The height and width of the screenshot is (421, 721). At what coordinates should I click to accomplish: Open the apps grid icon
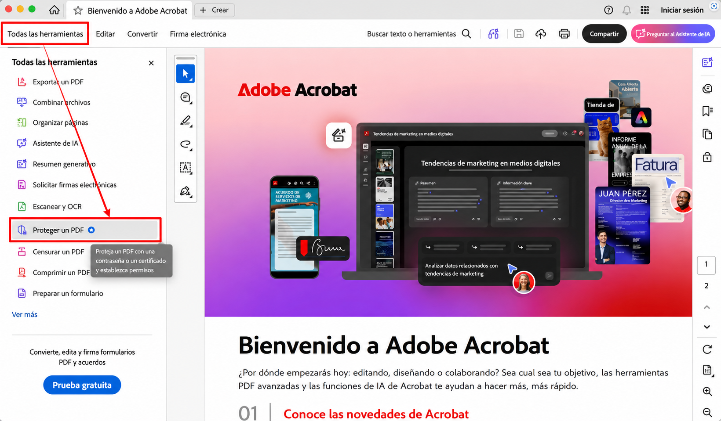pyautogui.click(x=645, y=10)
